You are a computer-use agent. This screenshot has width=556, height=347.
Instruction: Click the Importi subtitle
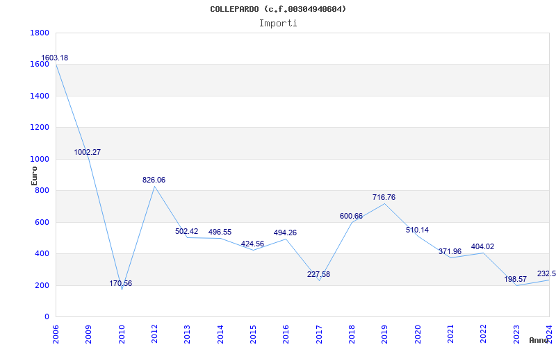(278, 24)
